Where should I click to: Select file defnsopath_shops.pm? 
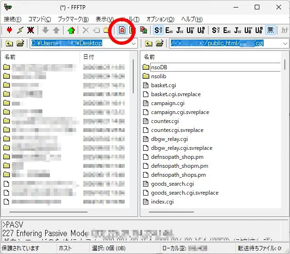click(178, 175)
